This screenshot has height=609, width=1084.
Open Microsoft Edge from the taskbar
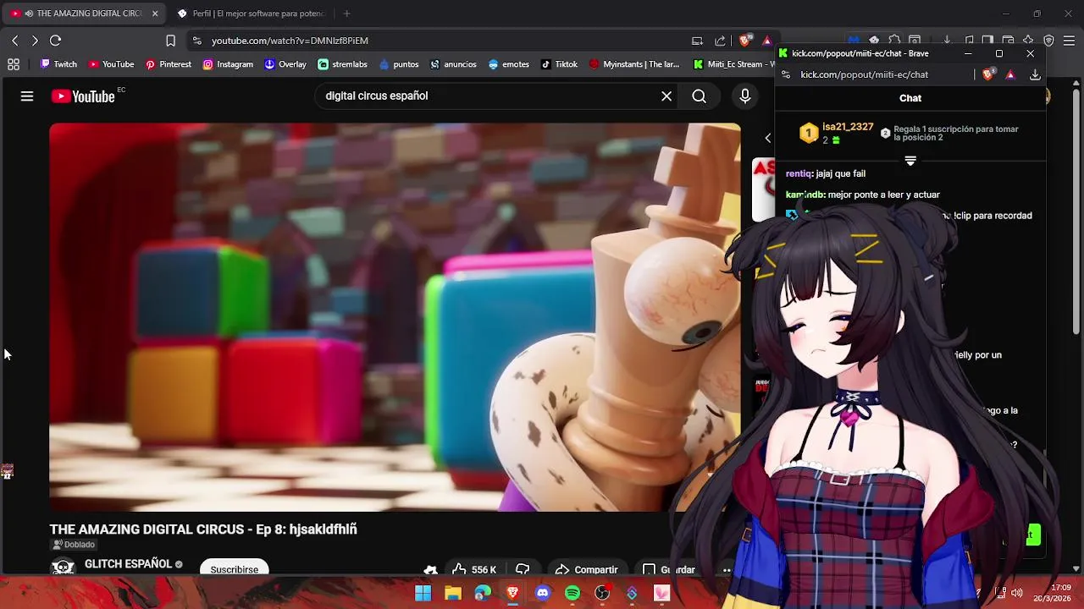point(483,593)
